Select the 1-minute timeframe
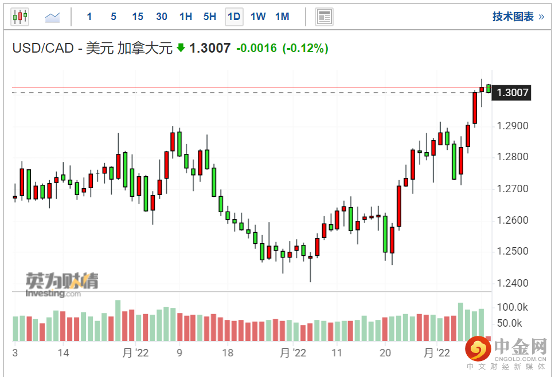Viewport: 555px width, 377px height. tap(89, 17)
